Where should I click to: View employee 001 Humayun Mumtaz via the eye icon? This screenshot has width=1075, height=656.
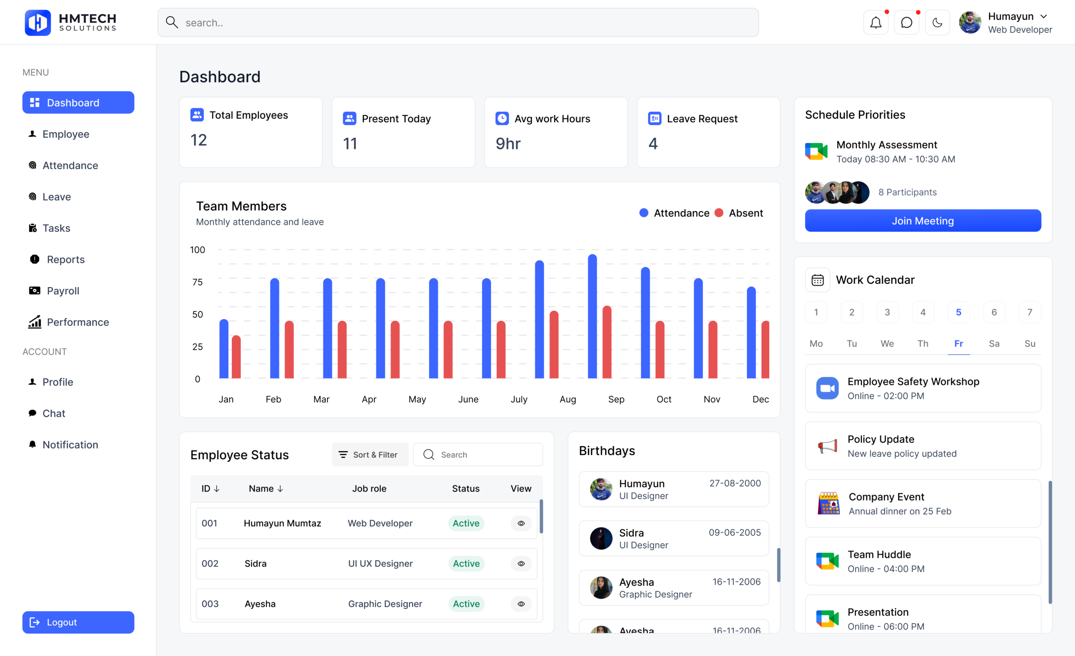click(521, 523)
